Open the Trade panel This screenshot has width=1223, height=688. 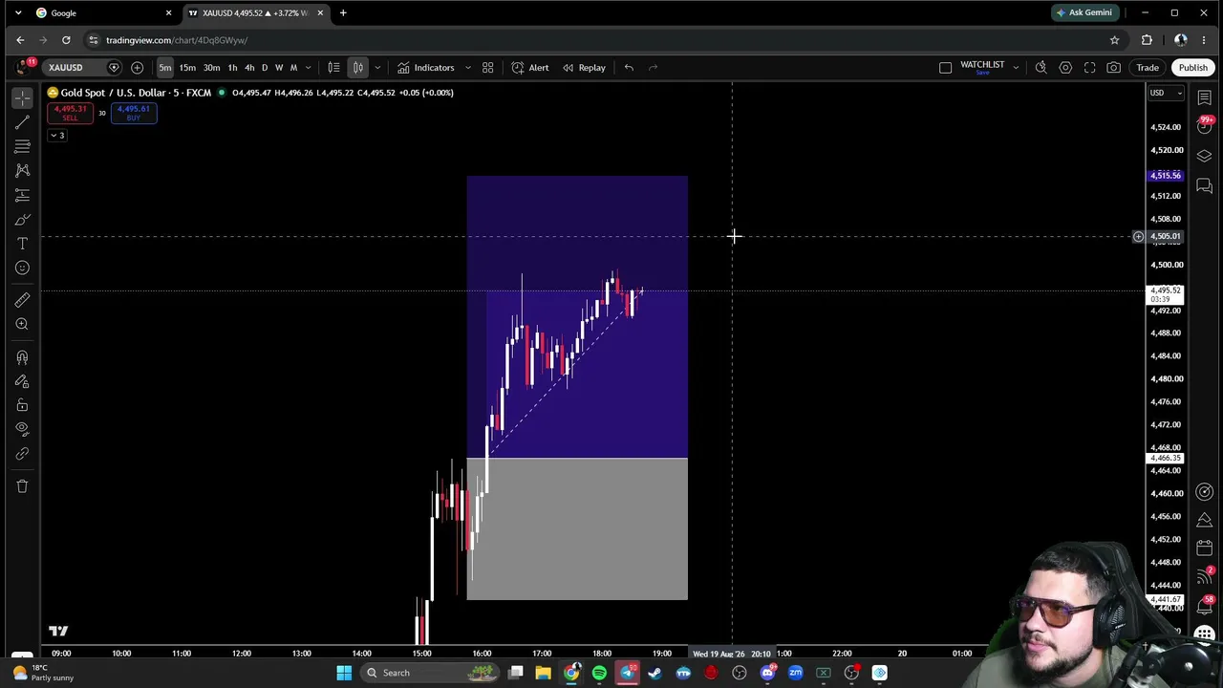click(x=1148, y=68)
